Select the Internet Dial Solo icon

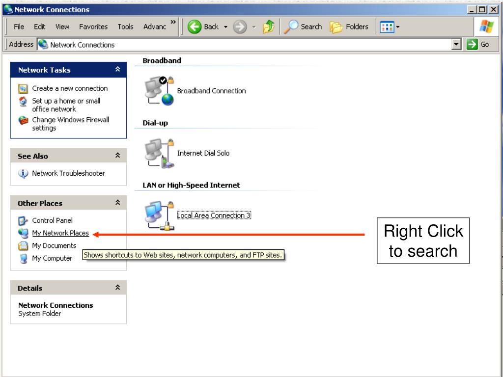point(159,153)
